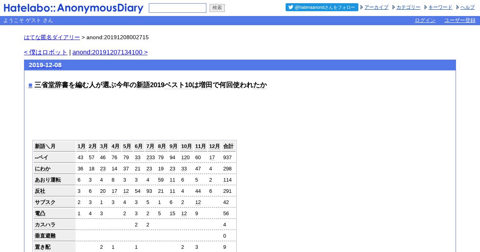480x252 pixels.
Task: Select the にわか row label
Action: [x=54, y=169]
